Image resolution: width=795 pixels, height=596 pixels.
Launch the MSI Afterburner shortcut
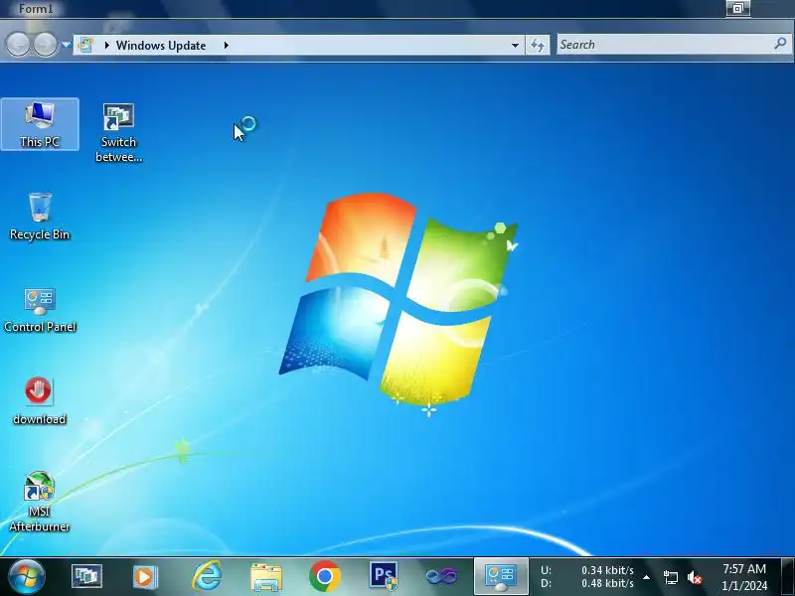coord(39,502)
